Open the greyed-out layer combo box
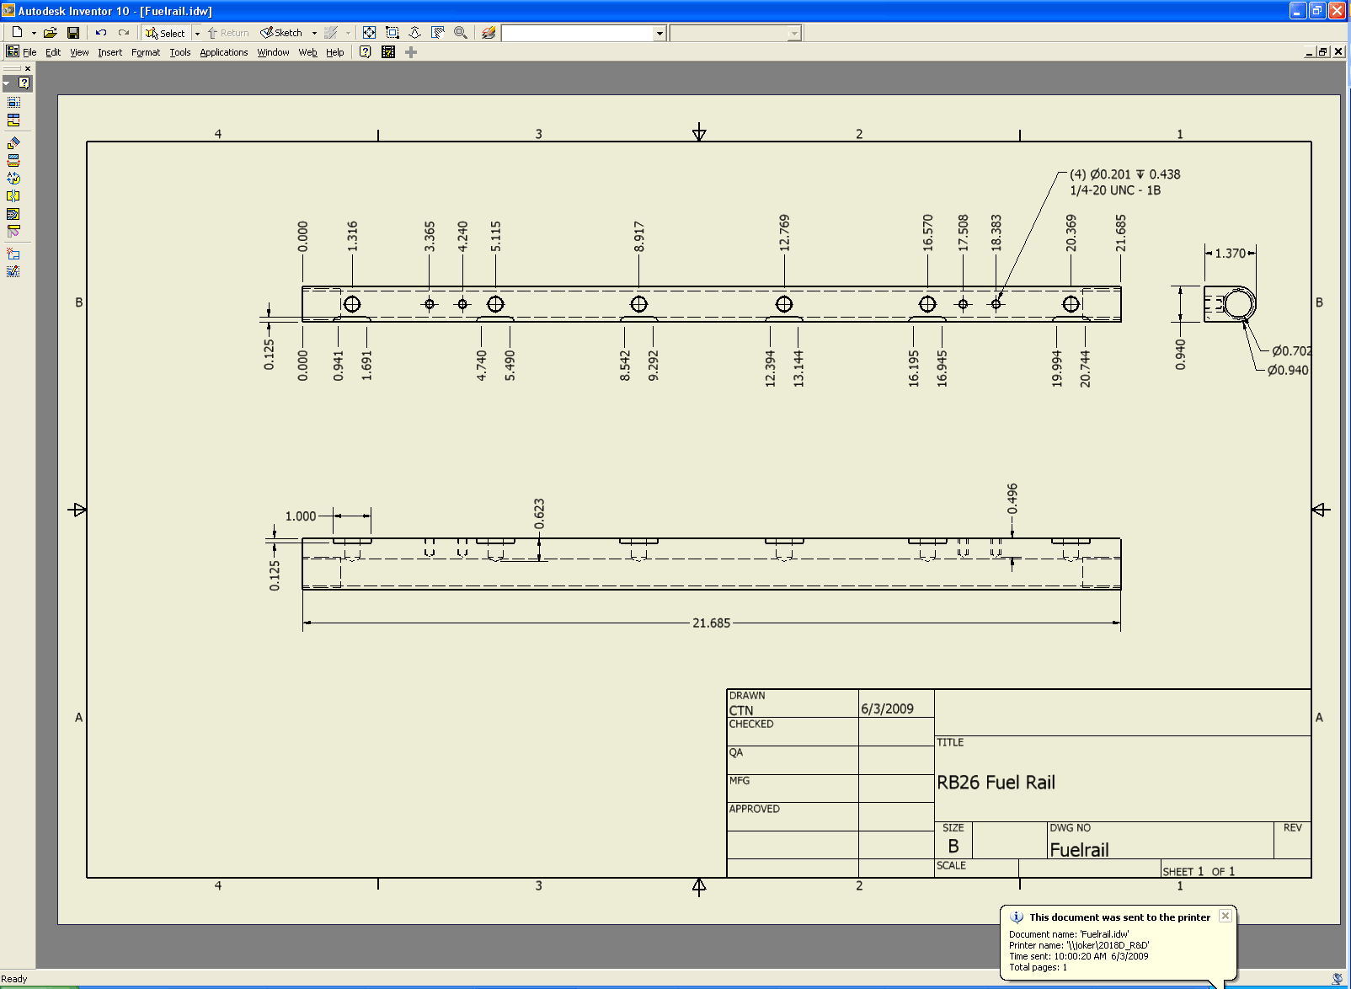Viewport: 1351px width, 989px height. [x=735, y=33]
